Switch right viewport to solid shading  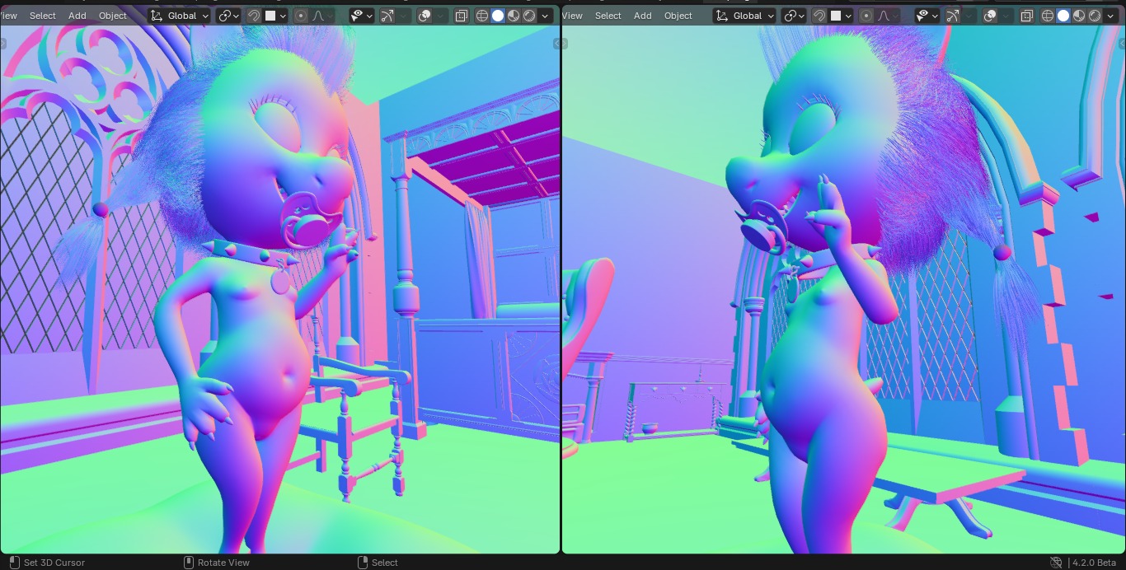[x=1063, y=16]
